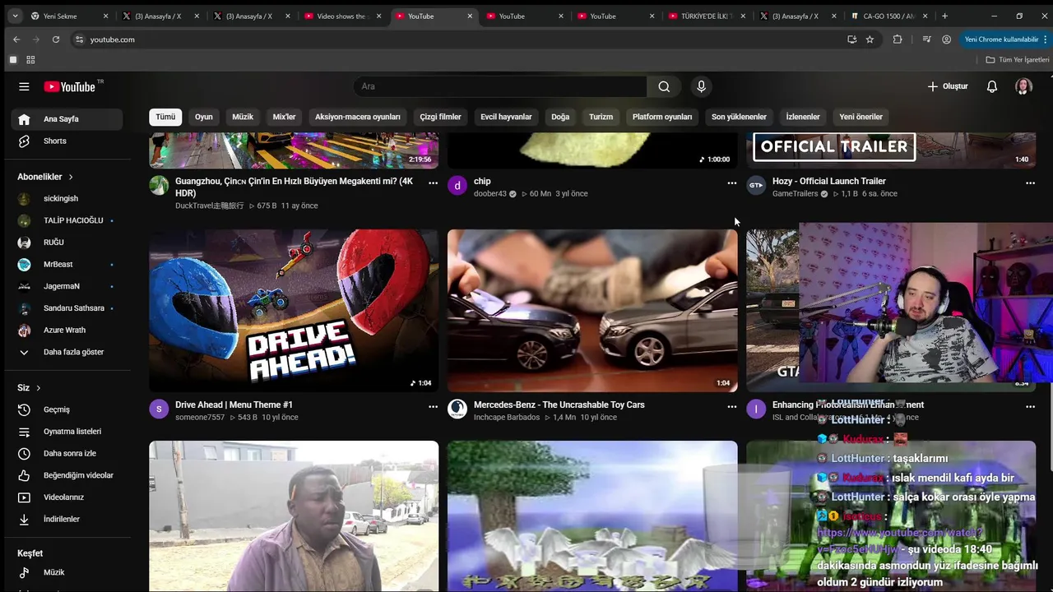Open sickingish channel subscription
The height and width of the screenshot is (592, 1053).
point(67,198)
